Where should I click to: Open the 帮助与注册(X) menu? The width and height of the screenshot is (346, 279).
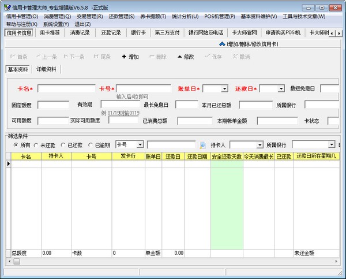click(x=22, y=24)
